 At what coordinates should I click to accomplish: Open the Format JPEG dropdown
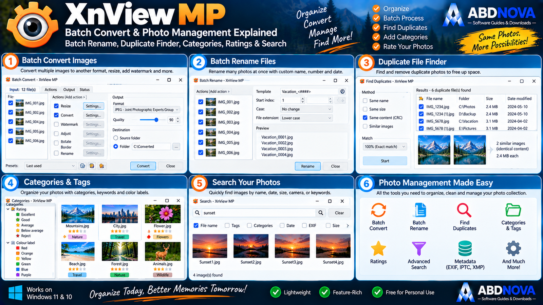[x=147, y=110]
